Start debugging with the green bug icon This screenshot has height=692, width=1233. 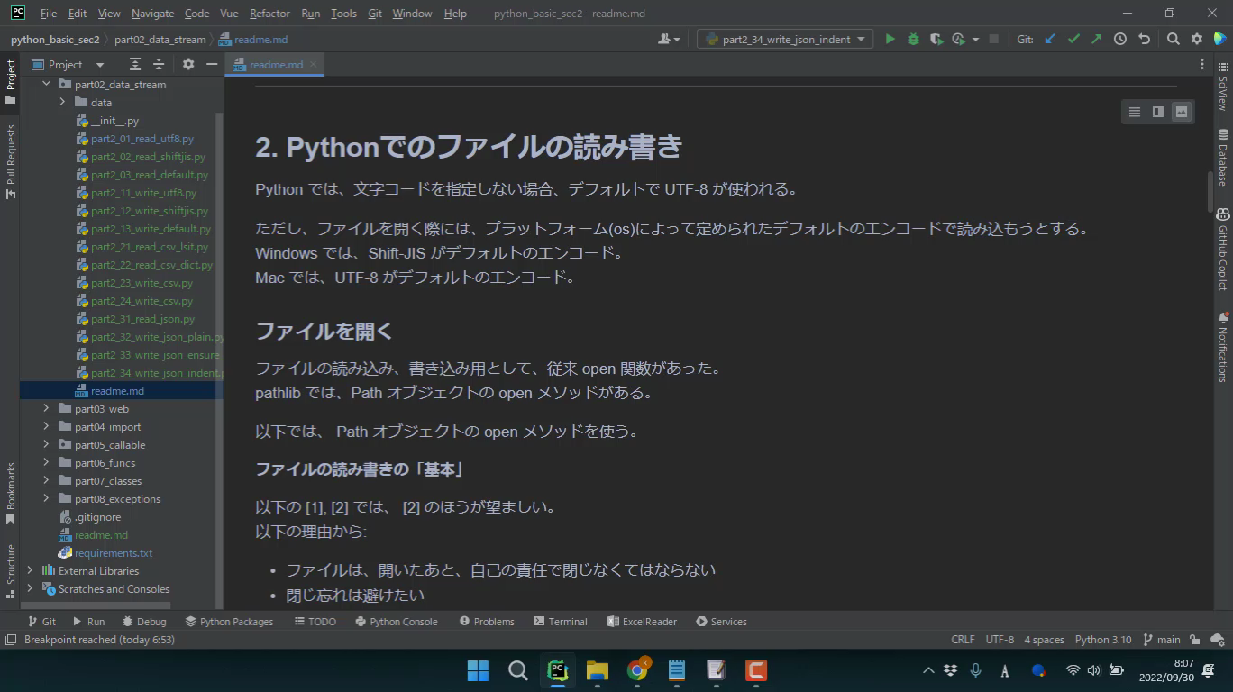(x=913, y=40)
